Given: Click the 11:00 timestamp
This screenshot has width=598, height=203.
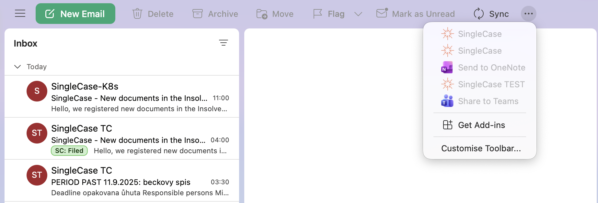Looking at the screenshot, I should pos(221,98).
